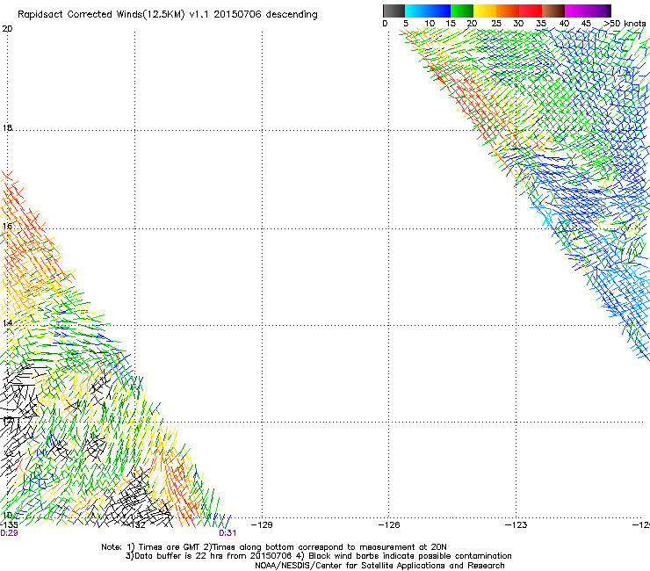Click the magenta 40-45 knots legend segment

(576, 11)
